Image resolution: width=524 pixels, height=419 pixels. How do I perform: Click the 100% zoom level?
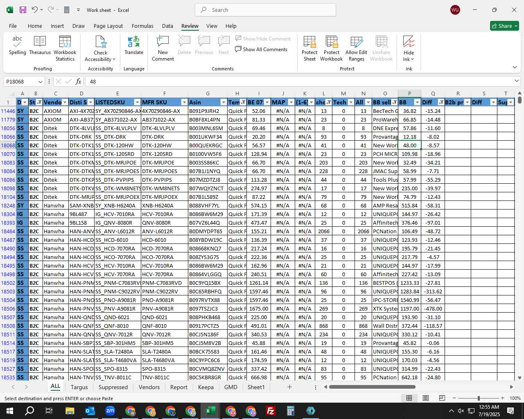coord(515,398)
